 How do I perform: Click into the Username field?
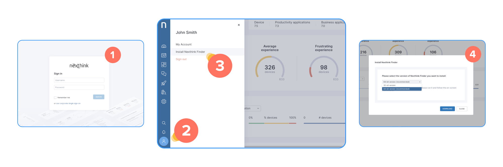tap(79, 80)
